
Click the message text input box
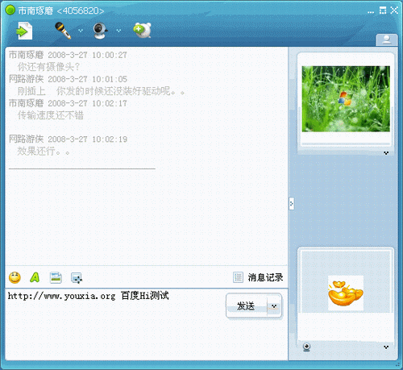click(115, 324)
